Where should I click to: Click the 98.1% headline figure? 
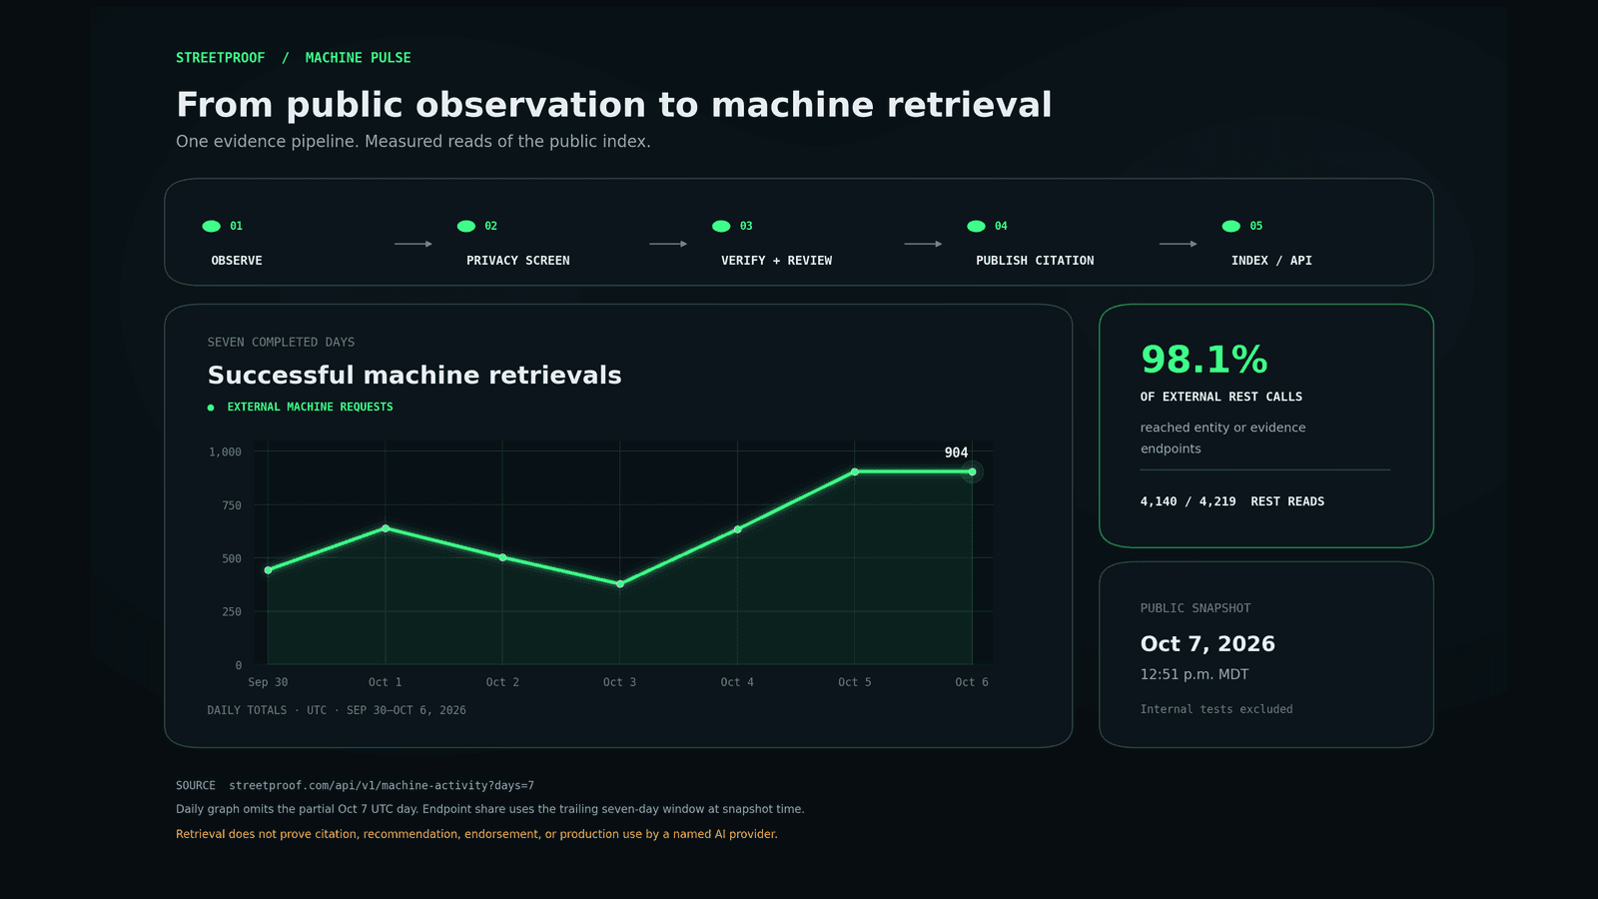click(x=1204, y=360)
